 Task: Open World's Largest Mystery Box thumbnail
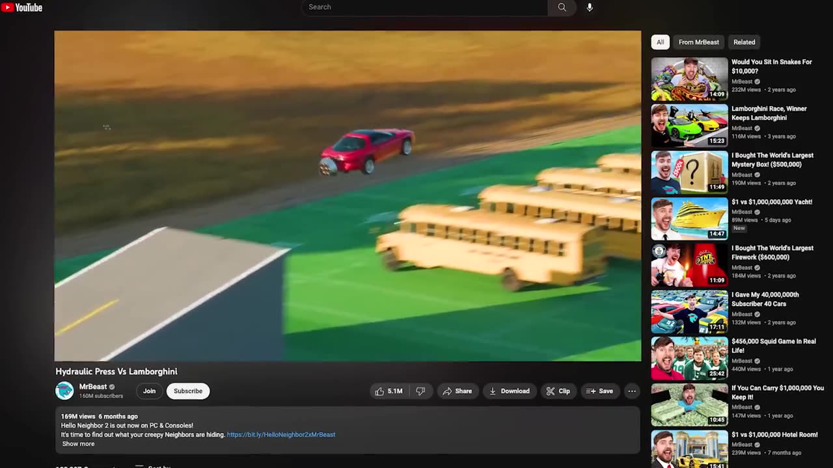tap(690, 172)
